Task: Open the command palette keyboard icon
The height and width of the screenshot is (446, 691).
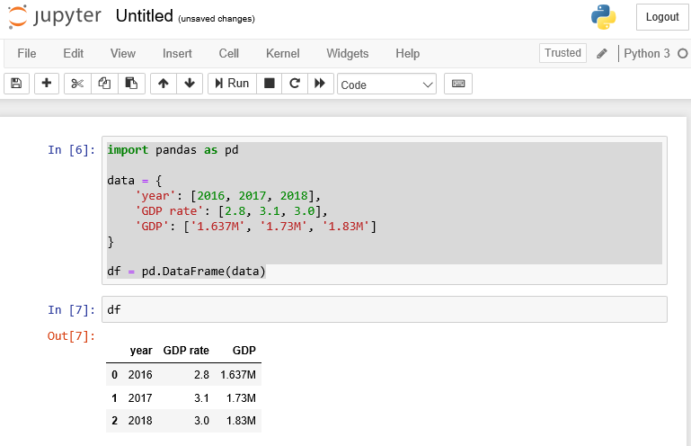Action: point(458,84)
